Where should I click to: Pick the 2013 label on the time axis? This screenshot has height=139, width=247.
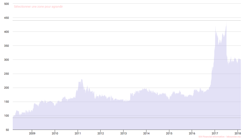[123, 133]
